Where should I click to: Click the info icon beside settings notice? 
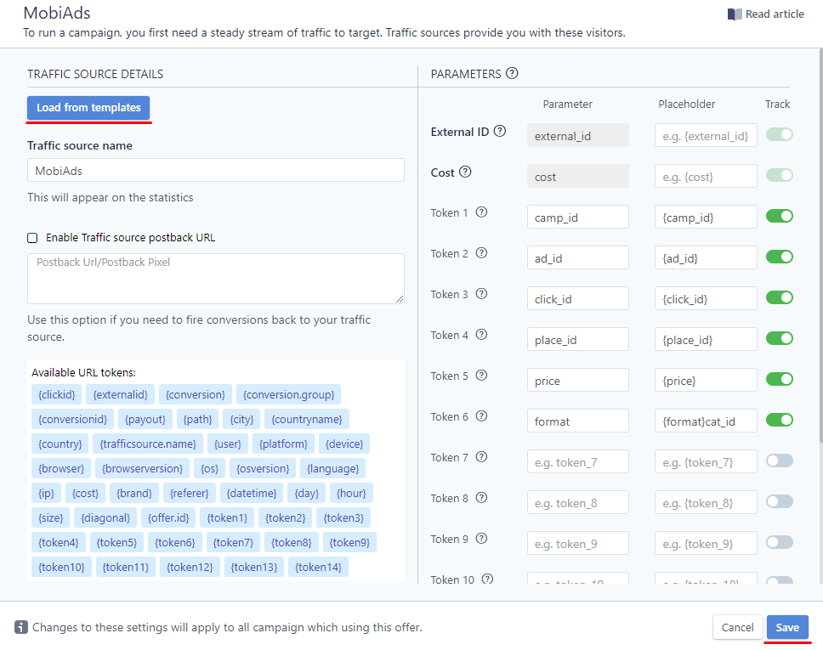(x=21, y=627)
